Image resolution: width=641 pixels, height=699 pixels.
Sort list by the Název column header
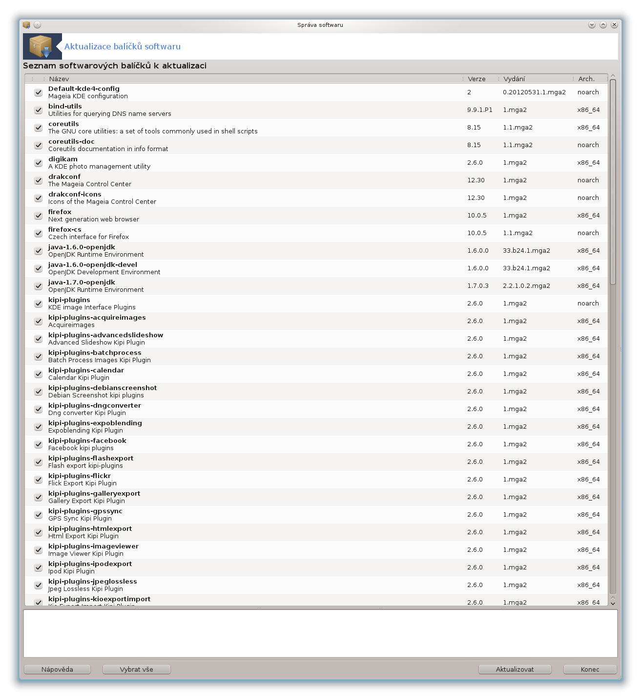pyautogui.click(x=253, y=79)
